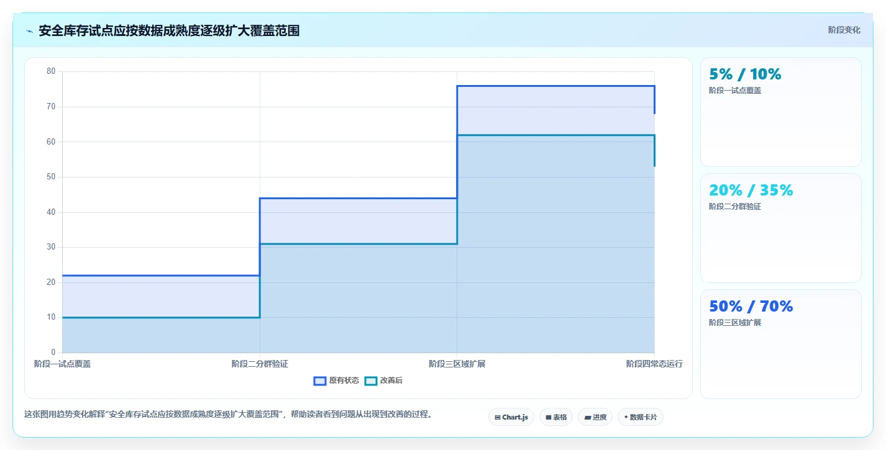Click the x-axis label 阶段二分群验证
The height and width of the screenshot is (450, 886).
tap(260, 364)
